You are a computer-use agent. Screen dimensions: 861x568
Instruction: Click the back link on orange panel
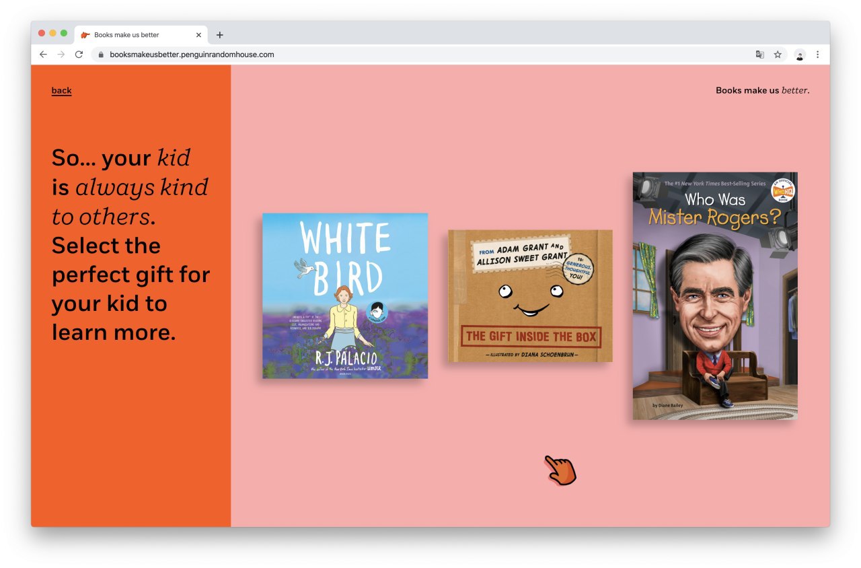61,91
